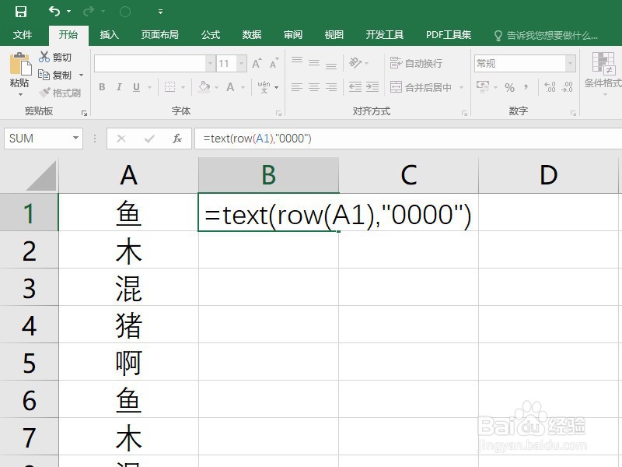Switch to the 开发工具 ribbon tab

point(384,35)
